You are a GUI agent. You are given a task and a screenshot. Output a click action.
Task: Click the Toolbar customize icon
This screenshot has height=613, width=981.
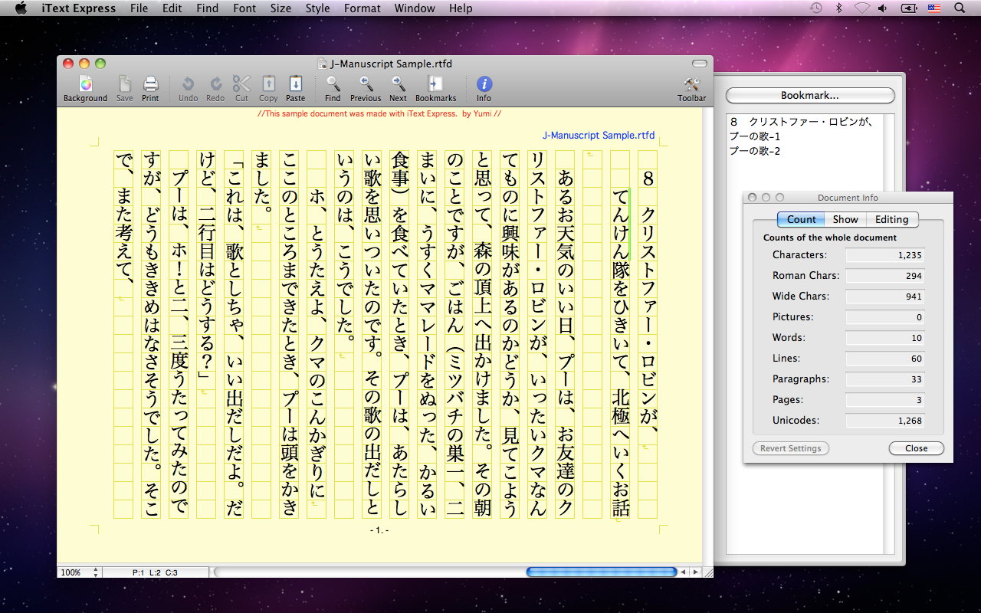coord(691,84)
